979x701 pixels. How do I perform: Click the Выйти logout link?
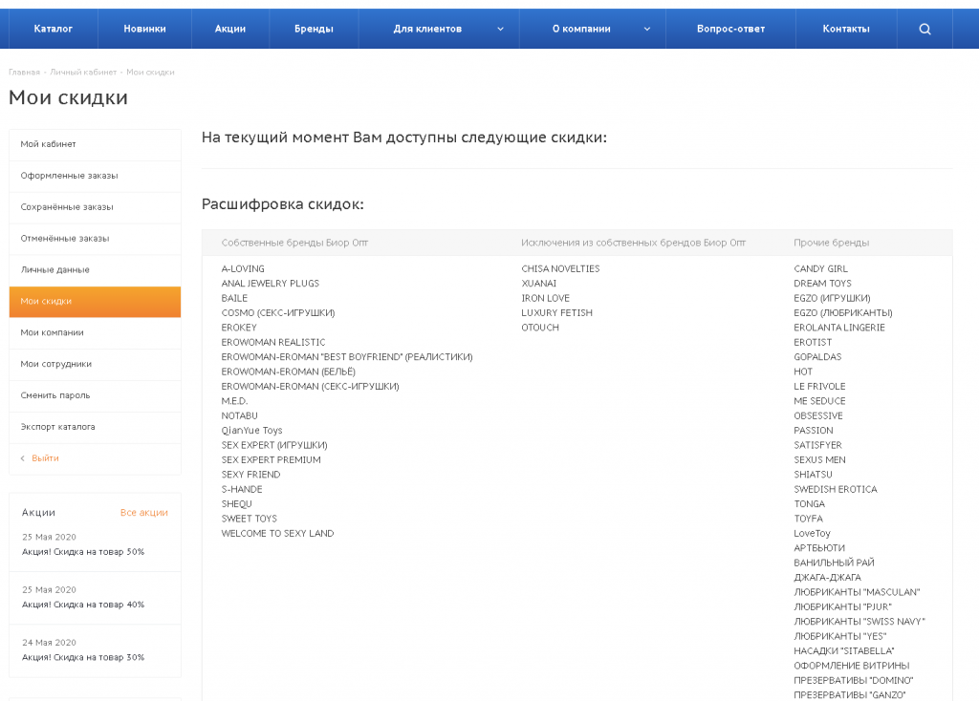click(x=45, y=458)
